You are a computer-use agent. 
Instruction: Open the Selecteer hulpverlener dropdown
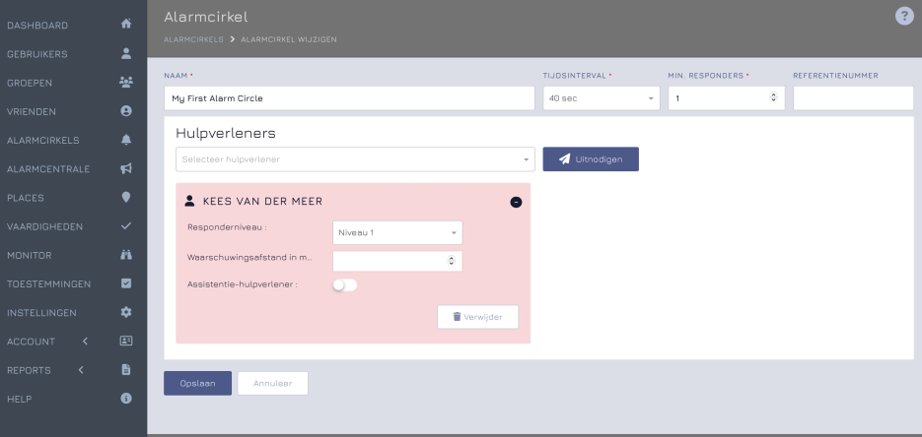pos(355,158)
